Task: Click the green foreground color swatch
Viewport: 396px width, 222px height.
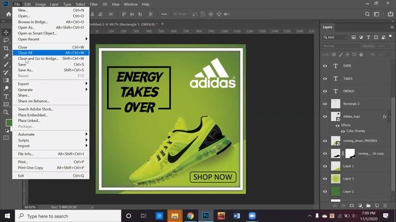Action: pos(9,123)
